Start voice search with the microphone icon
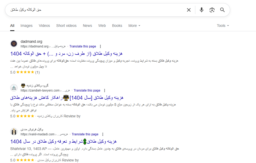The image size is (256, 163). [202, 10]
